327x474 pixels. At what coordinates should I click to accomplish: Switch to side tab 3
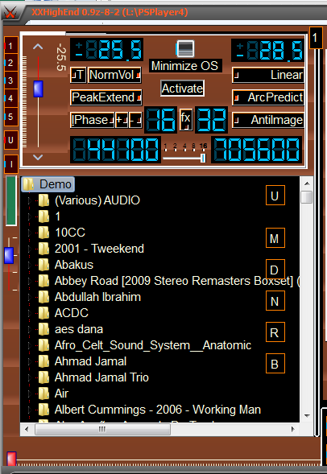11,80
